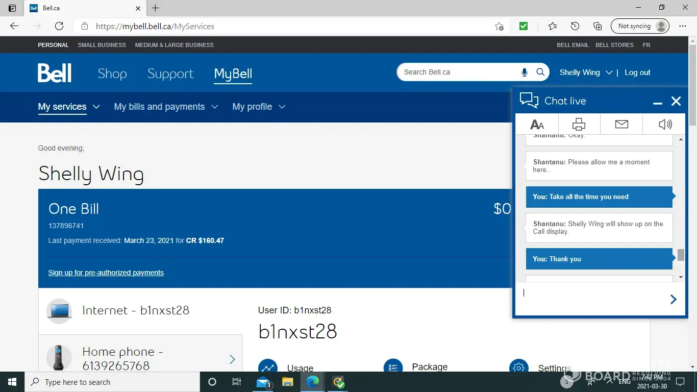
Task: Open the Mail app from the taskbar
Action: 263,382
